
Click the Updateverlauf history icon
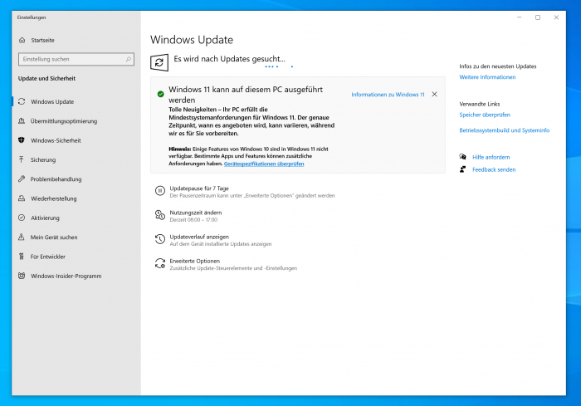[160, 239]
